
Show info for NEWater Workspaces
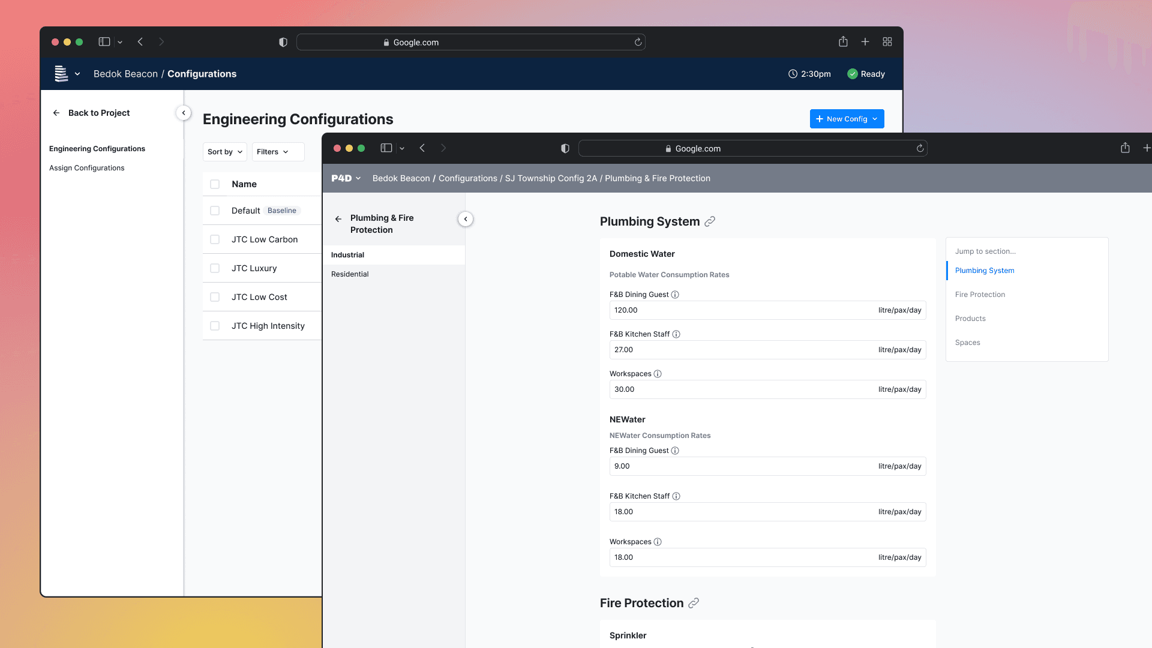click(658, 542)
